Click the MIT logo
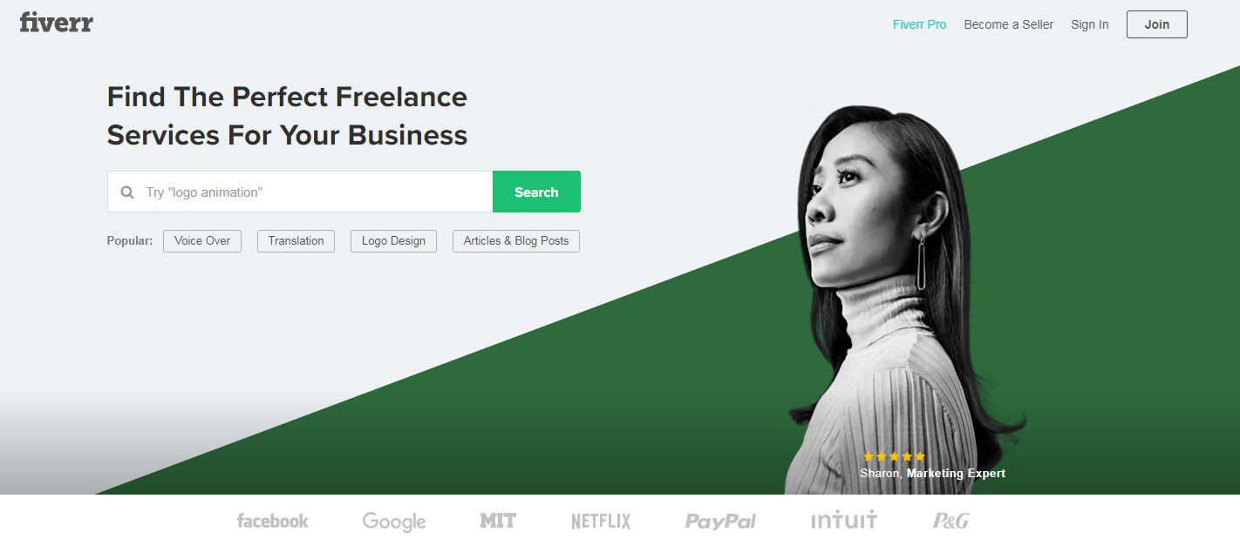1240x539 pixels. [x=498, y=521]
